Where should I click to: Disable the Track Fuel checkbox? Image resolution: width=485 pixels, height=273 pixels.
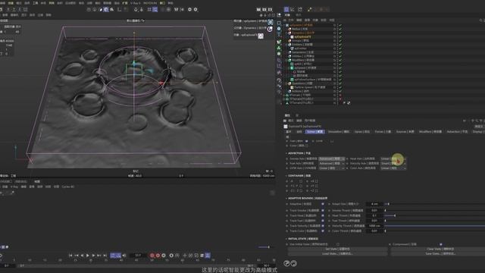point(323,221)
